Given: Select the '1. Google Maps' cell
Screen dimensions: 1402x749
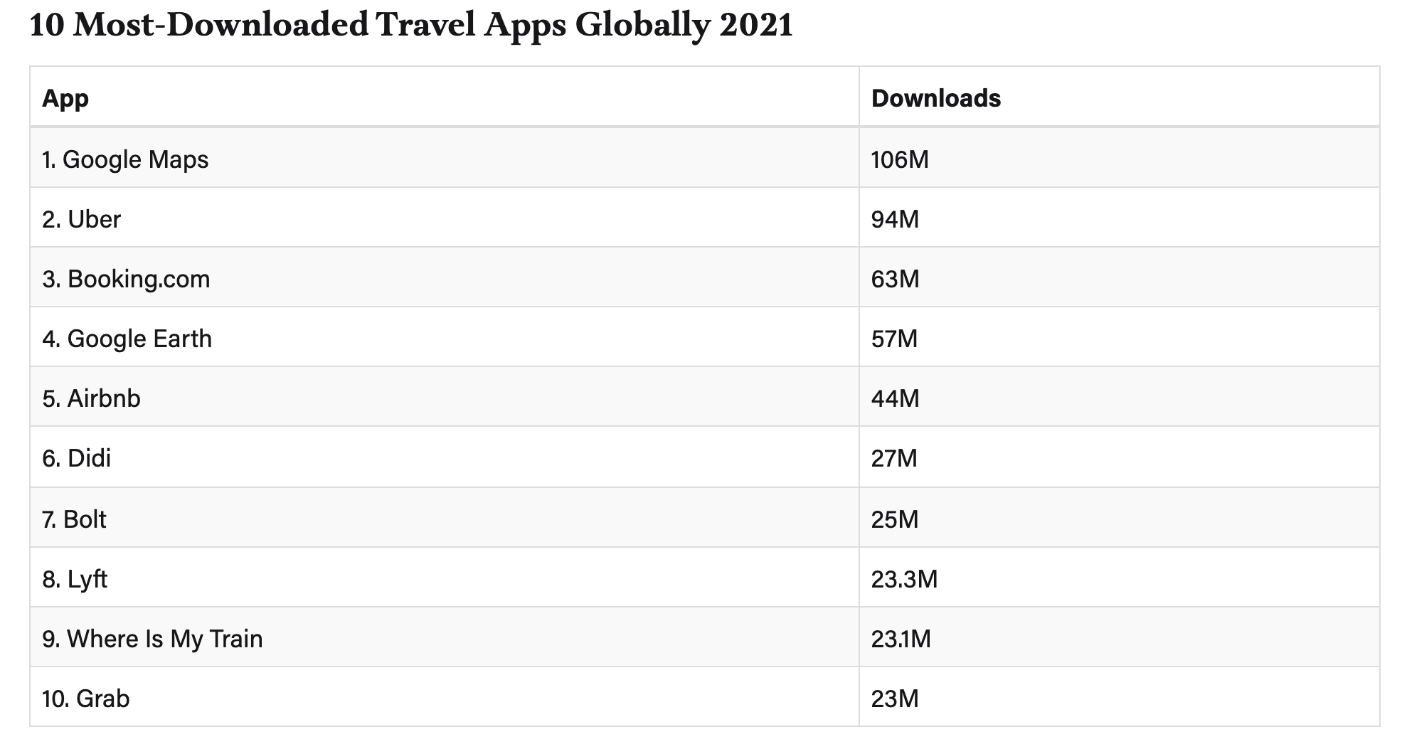Looking at the screenshot, I should (445, 158).
